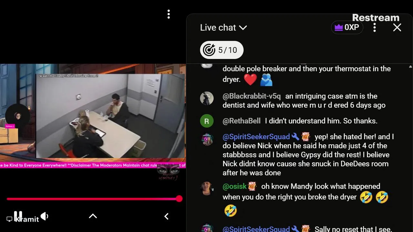Click the interrogation room video frame
This screenshot has height=232, width=413.
[111, 116]
